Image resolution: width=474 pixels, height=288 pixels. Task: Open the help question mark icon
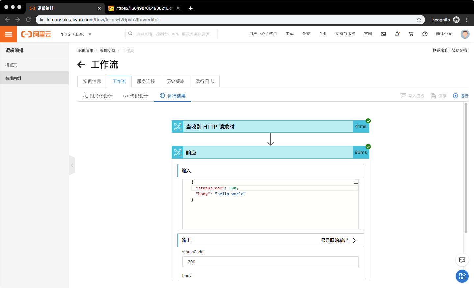[425, 34]
